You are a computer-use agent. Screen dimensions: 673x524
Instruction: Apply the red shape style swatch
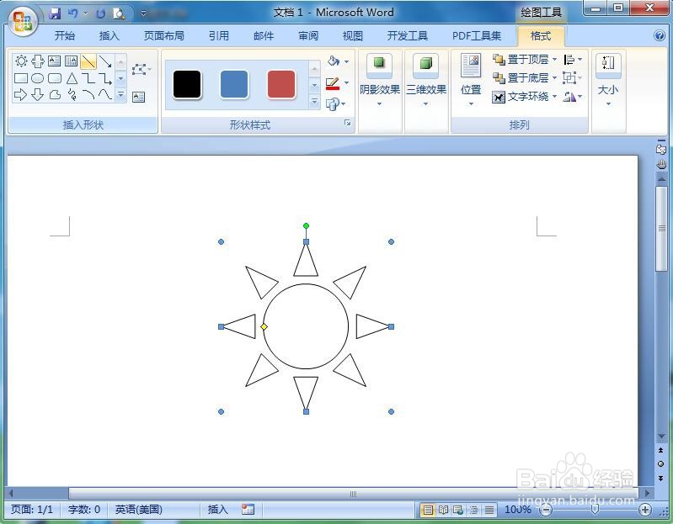[x=281, y=84]
